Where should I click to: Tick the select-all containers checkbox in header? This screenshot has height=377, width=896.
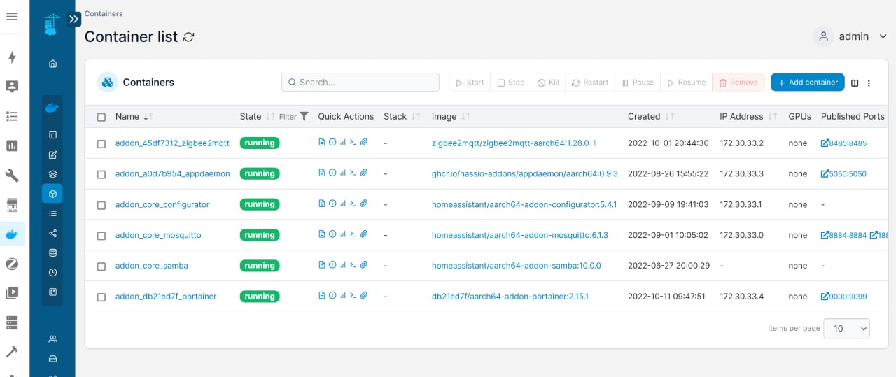pos(101,117)
